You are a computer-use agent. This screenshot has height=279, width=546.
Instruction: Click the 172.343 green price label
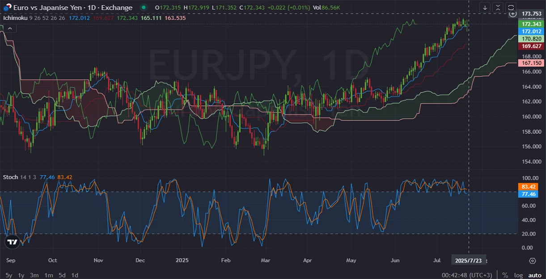530,24
